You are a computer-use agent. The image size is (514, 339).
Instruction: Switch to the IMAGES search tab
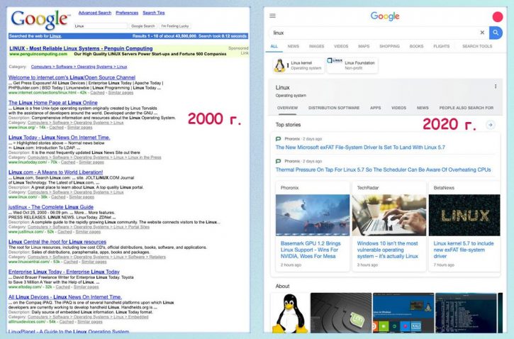pyautogui.click(x=316, y=46)
